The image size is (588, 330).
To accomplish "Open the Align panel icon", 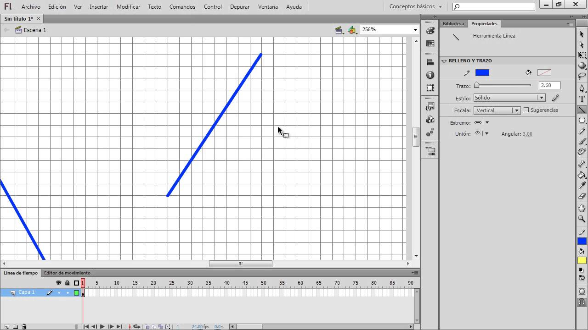I will coord(430,62).
